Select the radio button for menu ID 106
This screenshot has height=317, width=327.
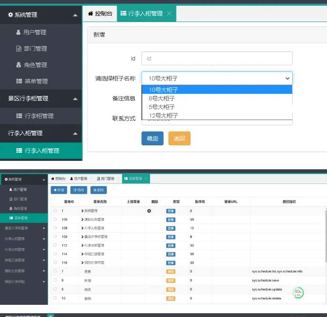55,219
